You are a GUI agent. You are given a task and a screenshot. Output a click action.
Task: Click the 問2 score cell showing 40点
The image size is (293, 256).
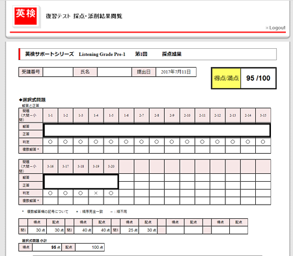pos(83,230)
